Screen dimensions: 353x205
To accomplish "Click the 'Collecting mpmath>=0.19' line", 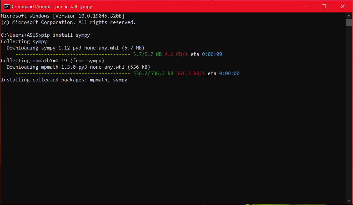I will point(53,60).
